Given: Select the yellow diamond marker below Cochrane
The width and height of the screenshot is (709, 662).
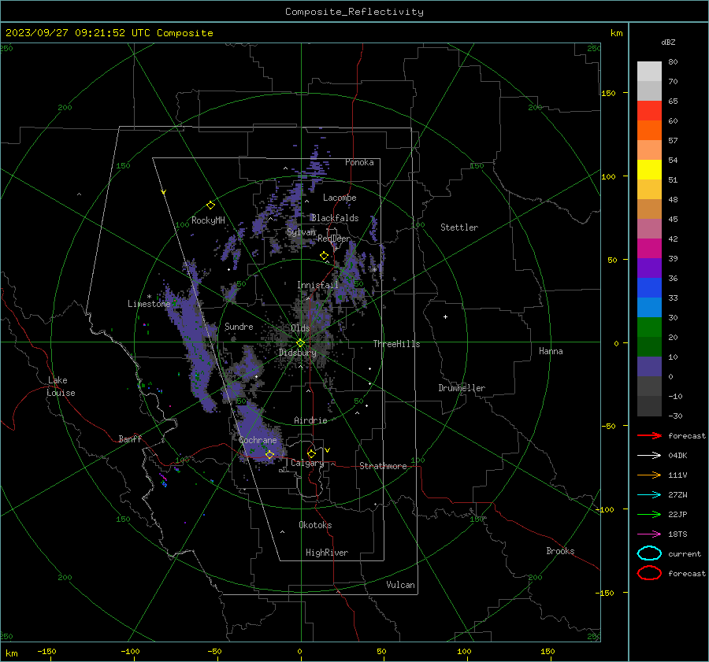Looking at the screenshot, I should 269,454.
